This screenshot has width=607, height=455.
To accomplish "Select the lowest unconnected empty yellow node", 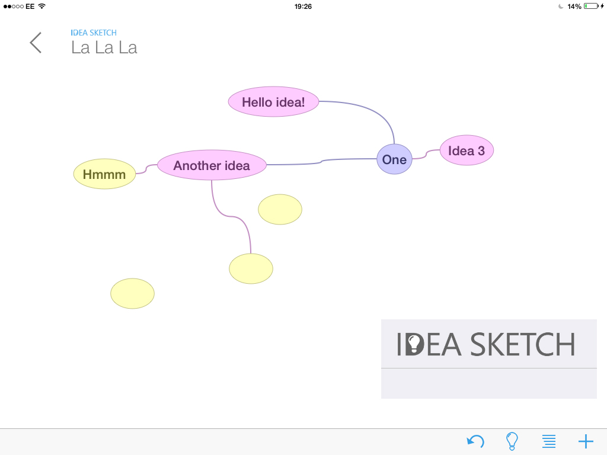I will coord(132,293).
